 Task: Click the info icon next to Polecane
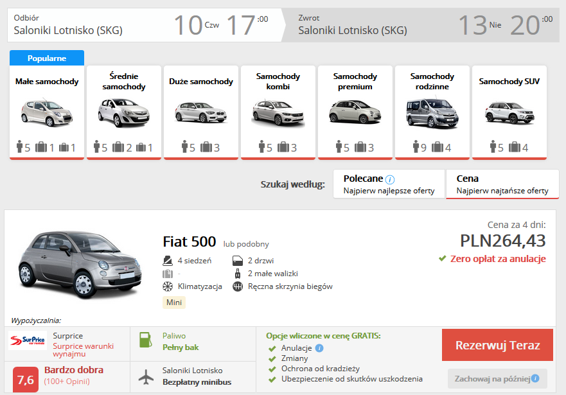[390, 179]
